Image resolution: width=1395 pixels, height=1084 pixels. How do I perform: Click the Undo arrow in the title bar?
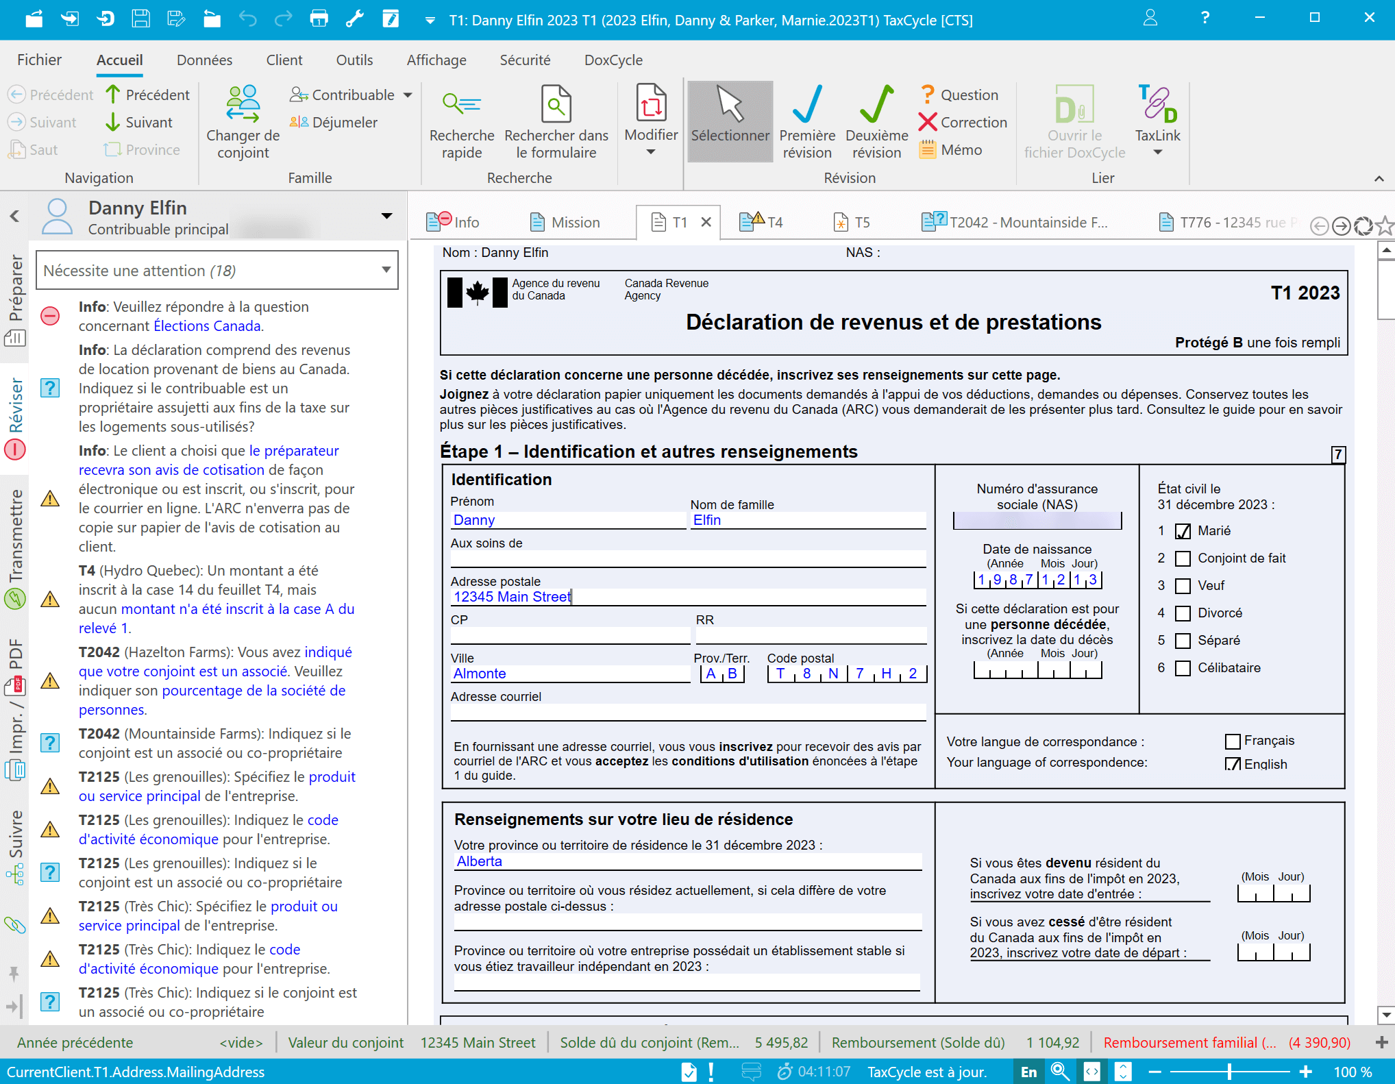click(247, 19)
